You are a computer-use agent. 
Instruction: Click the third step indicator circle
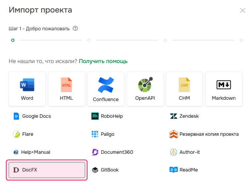(x=165, y=40)
